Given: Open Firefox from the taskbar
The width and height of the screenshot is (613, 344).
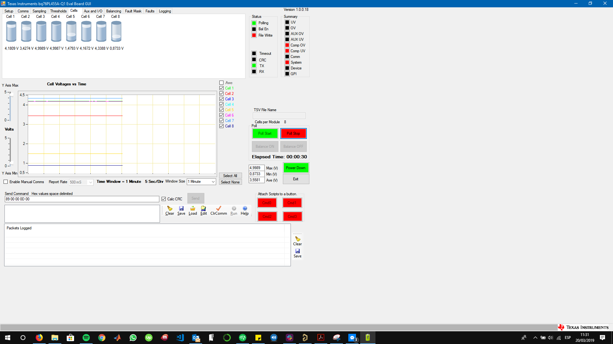Looking at the screenshot, I should [39, 338].
